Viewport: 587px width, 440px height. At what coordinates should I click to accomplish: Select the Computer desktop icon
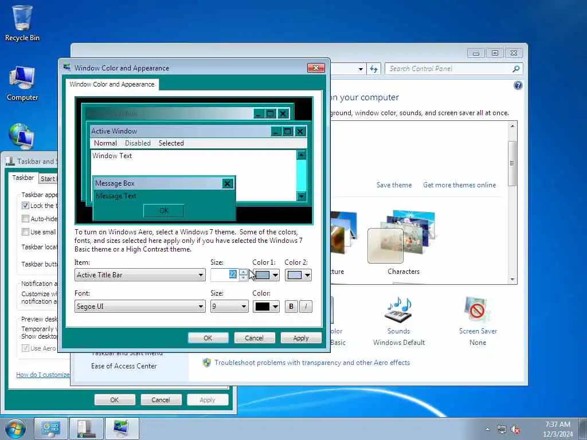point(22,83)
